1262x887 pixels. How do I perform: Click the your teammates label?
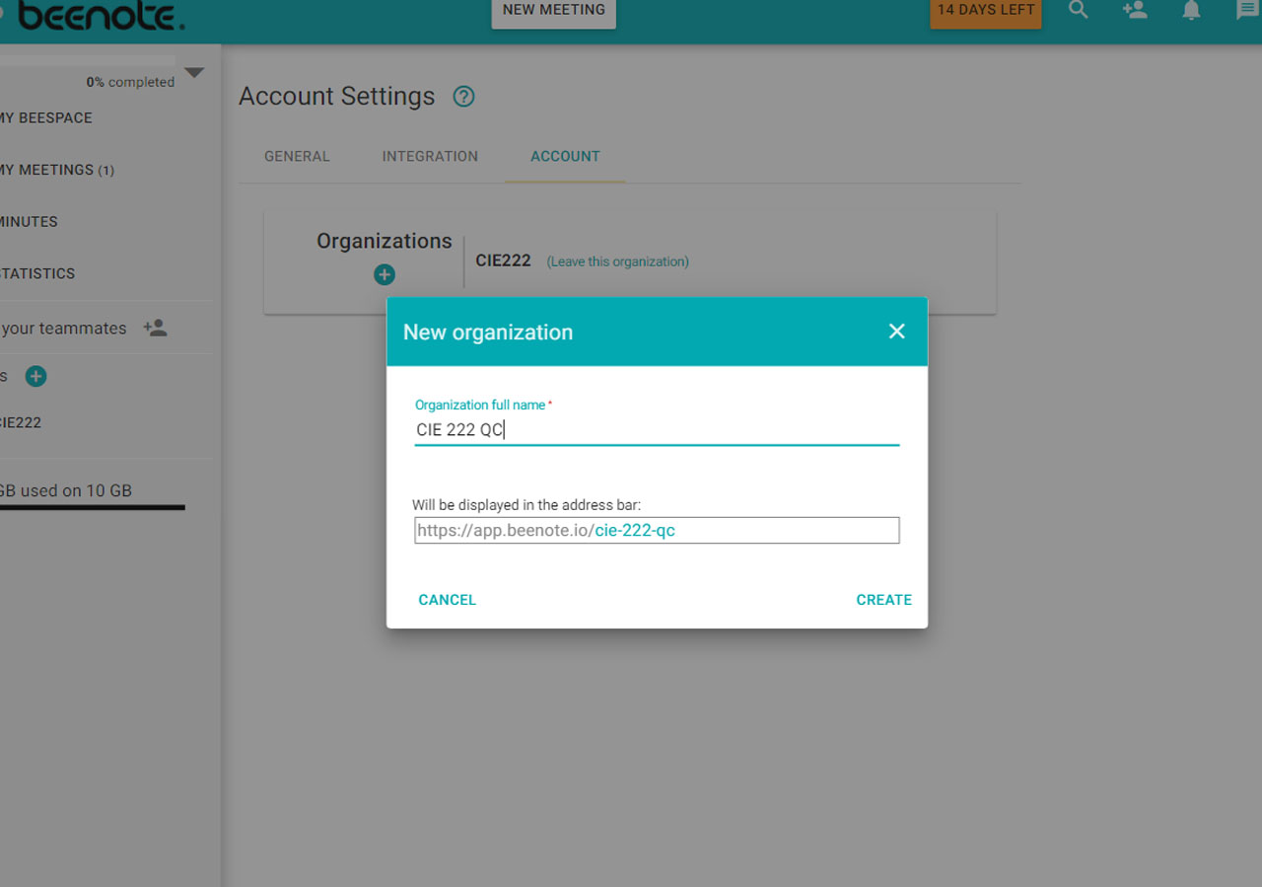point(64,329)
